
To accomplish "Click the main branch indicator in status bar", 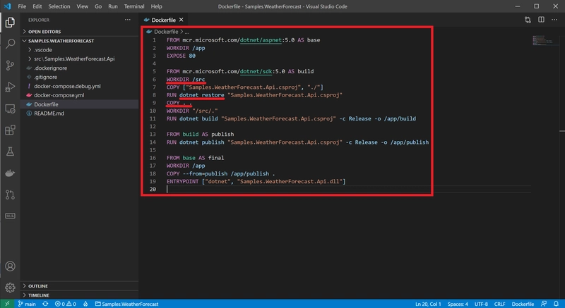I will point(27,304).
